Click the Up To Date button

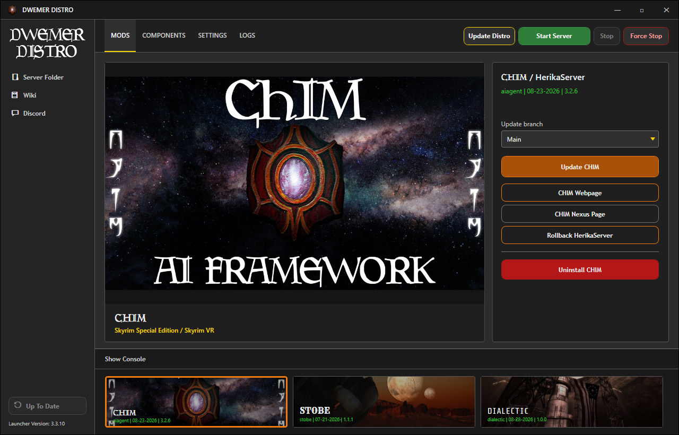[x=47, y=406]
